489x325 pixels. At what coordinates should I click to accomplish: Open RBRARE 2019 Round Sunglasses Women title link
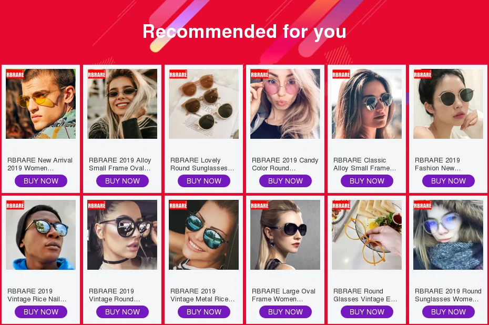(448, 295)
